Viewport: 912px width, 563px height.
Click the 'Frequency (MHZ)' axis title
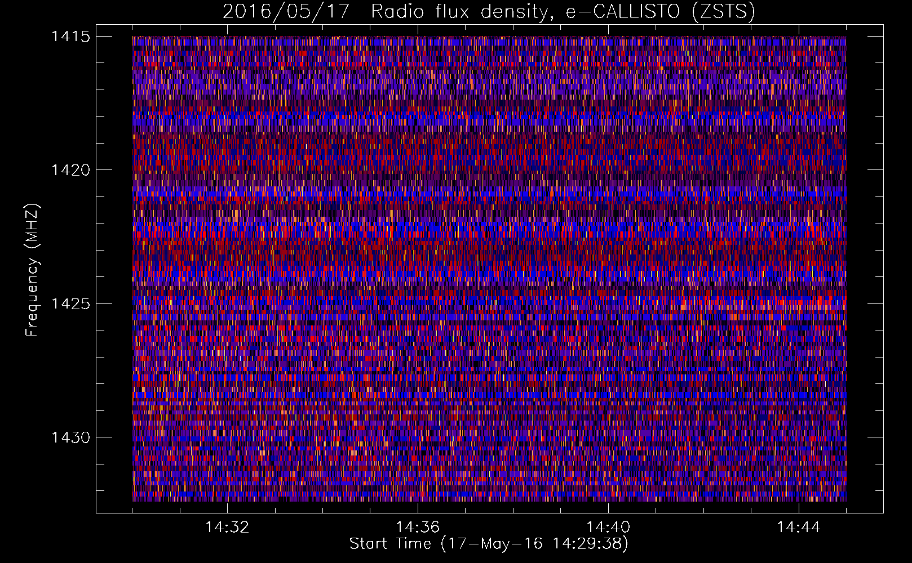[33, 270]
